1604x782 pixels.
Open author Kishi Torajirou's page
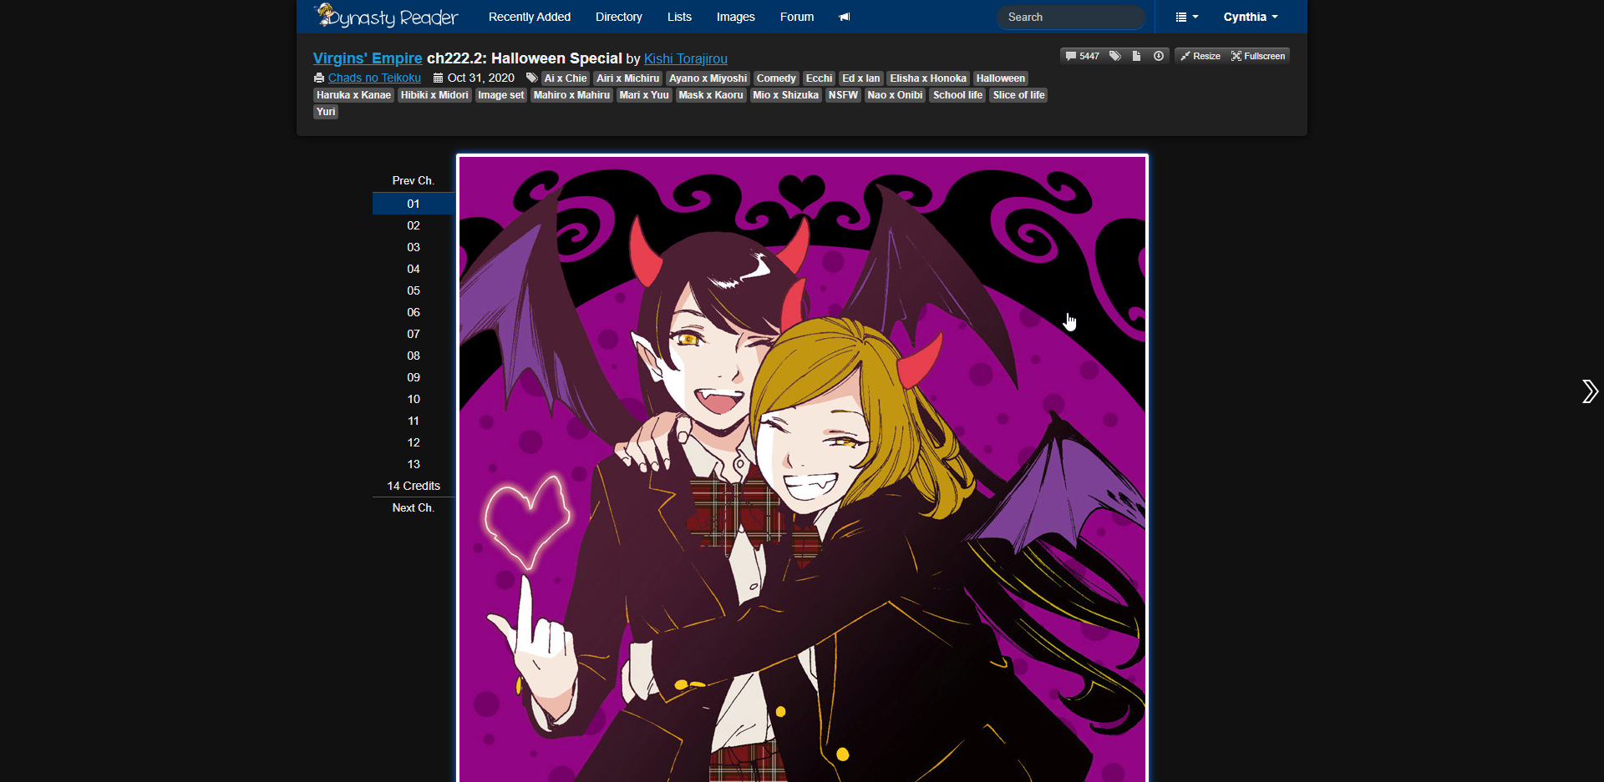click(x=686, y=58)
